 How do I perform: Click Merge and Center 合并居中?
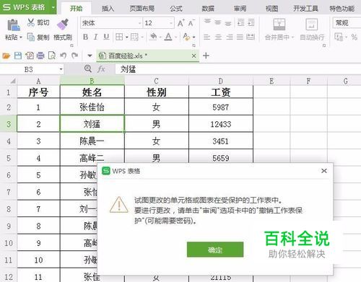click(279, 30)
